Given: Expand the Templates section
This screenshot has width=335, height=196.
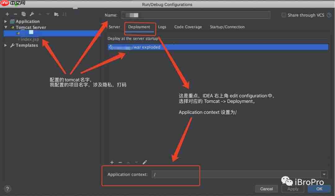Looking at the screenshot, I should click(x=5, y=45).
